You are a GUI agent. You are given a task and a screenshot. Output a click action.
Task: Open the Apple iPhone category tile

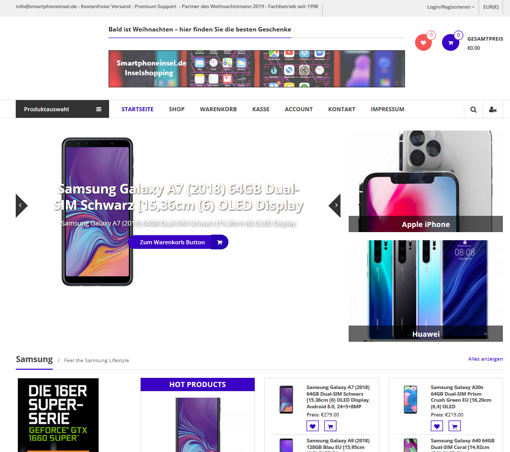[426, 181]
